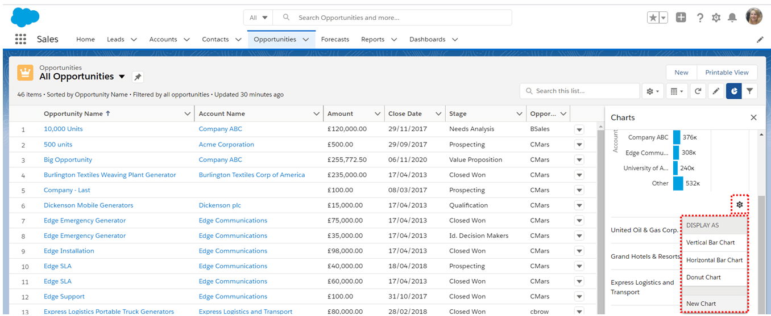This screenshot has height=316, width=771.
Task: Open the Forecasts tab
Action: coord(335,39)
